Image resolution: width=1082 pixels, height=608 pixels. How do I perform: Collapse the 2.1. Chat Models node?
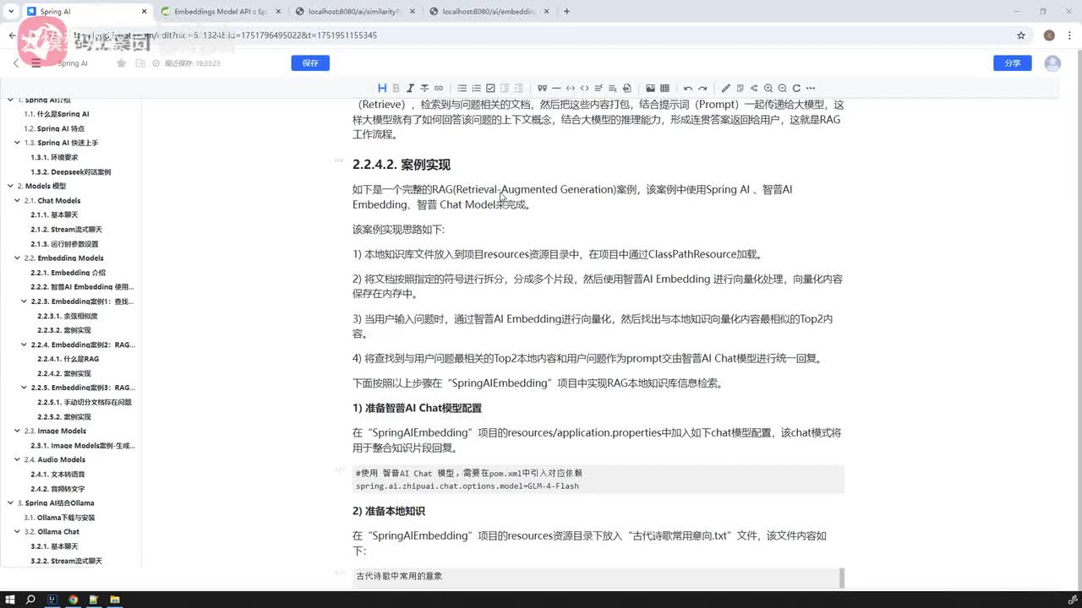pyautogui.click(x=17, y=201)
